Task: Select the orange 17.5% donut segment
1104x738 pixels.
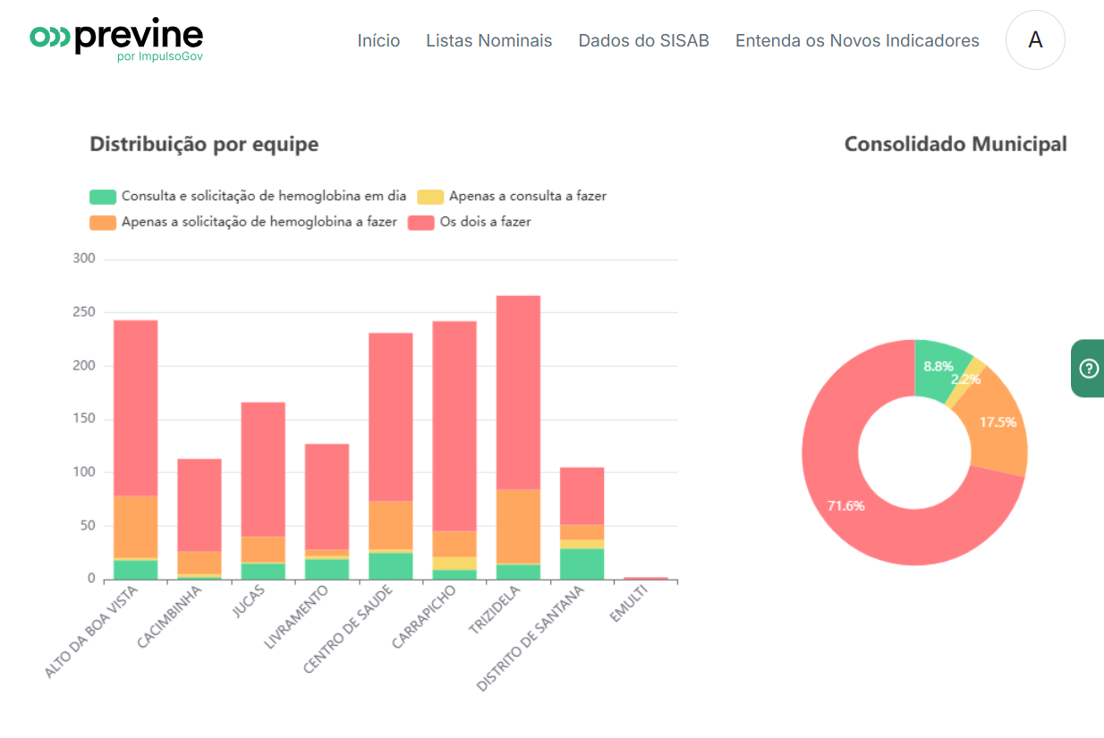Action: (998, 420)
